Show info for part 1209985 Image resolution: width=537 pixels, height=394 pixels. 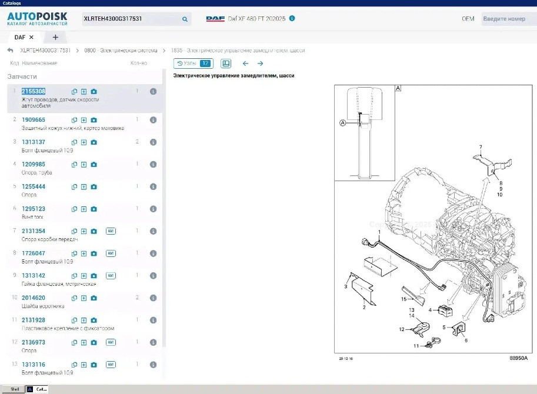(x=153, y=165)
